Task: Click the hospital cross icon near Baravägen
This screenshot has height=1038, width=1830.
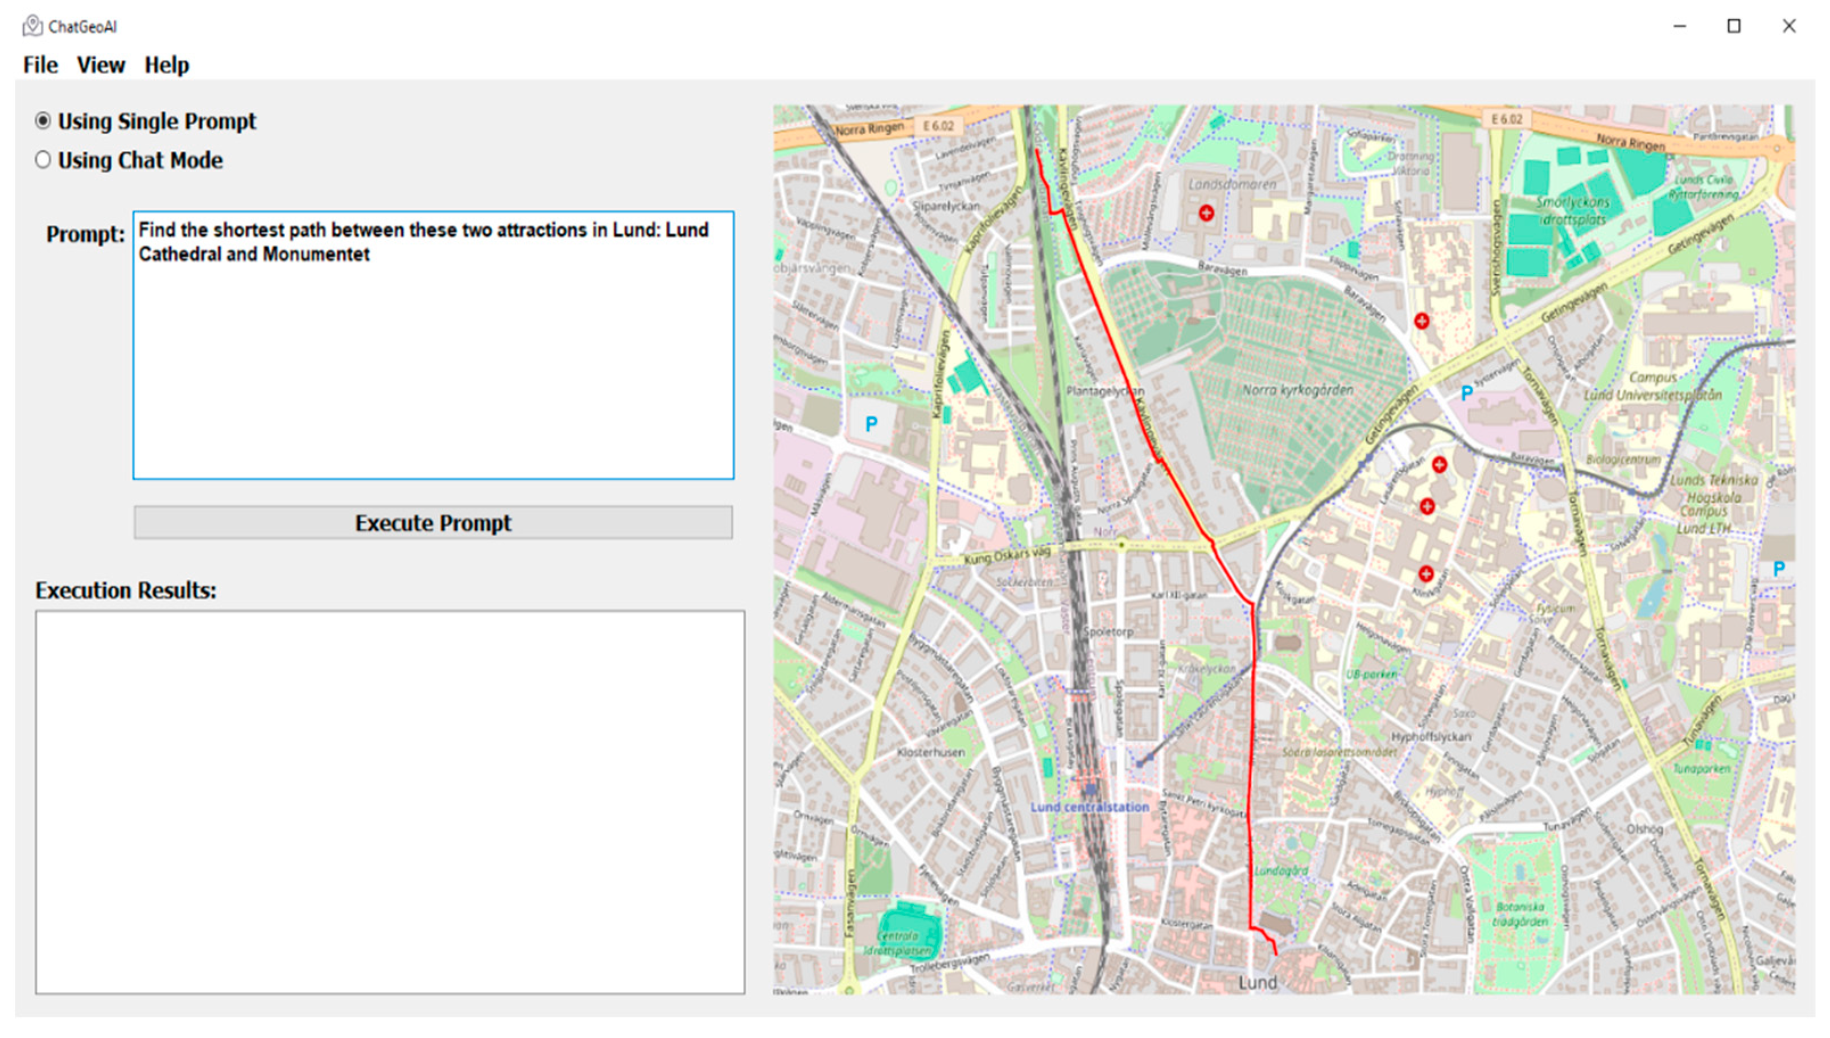Action: [x=1421, y=321]
